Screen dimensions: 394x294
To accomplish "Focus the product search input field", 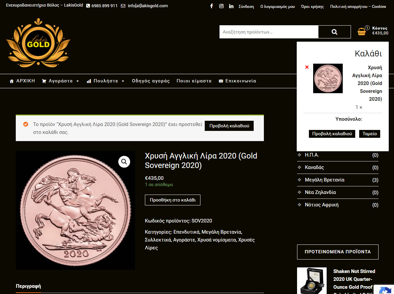I will (x=269, y=32).
